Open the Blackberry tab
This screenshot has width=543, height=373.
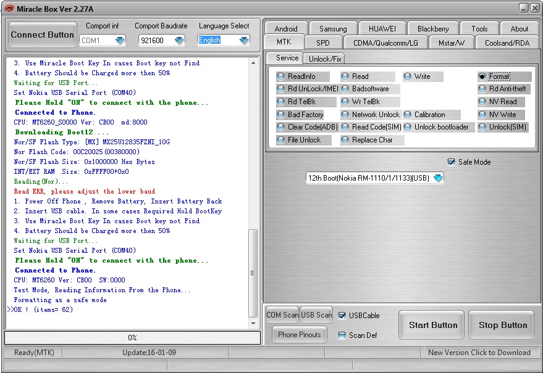(433, 29)
